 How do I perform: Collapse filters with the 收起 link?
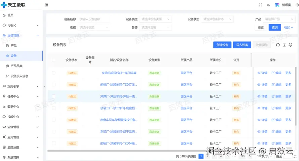click(x=289, y=28)
